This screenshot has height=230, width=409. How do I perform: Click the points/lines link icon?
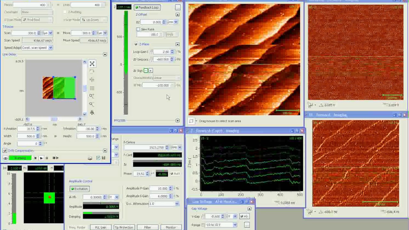click(x=58, y=5)
